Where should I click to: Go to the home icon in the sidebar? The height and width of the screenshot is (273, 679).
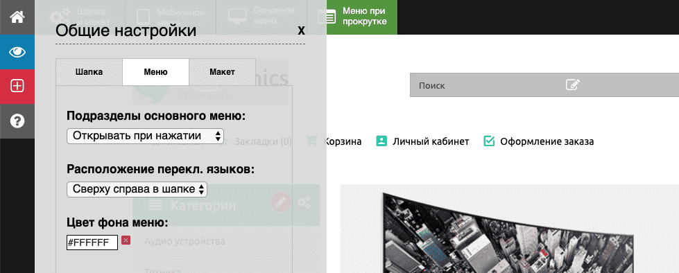pyautogui.click(x=17, y=17)
